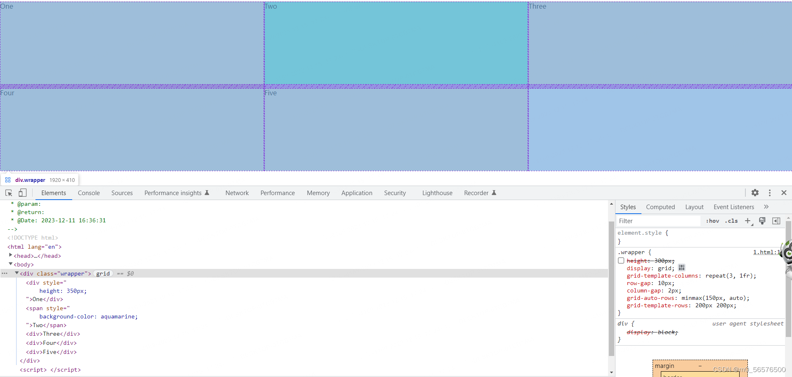Click the 1.html:1 stylesheet link
The height and width of the screenshot is (377, 792).
pos(765,252)
